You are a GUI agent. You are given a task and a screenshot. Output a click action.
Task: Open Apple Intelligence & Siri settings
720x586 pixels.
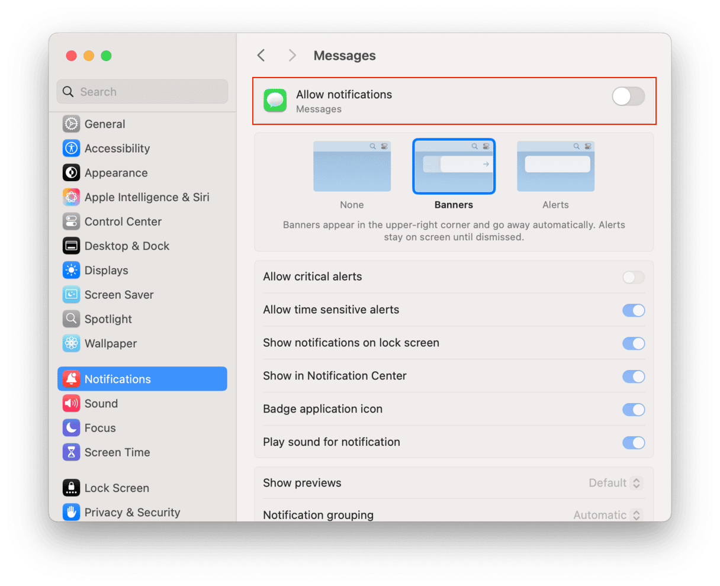[x=142, y=197]
